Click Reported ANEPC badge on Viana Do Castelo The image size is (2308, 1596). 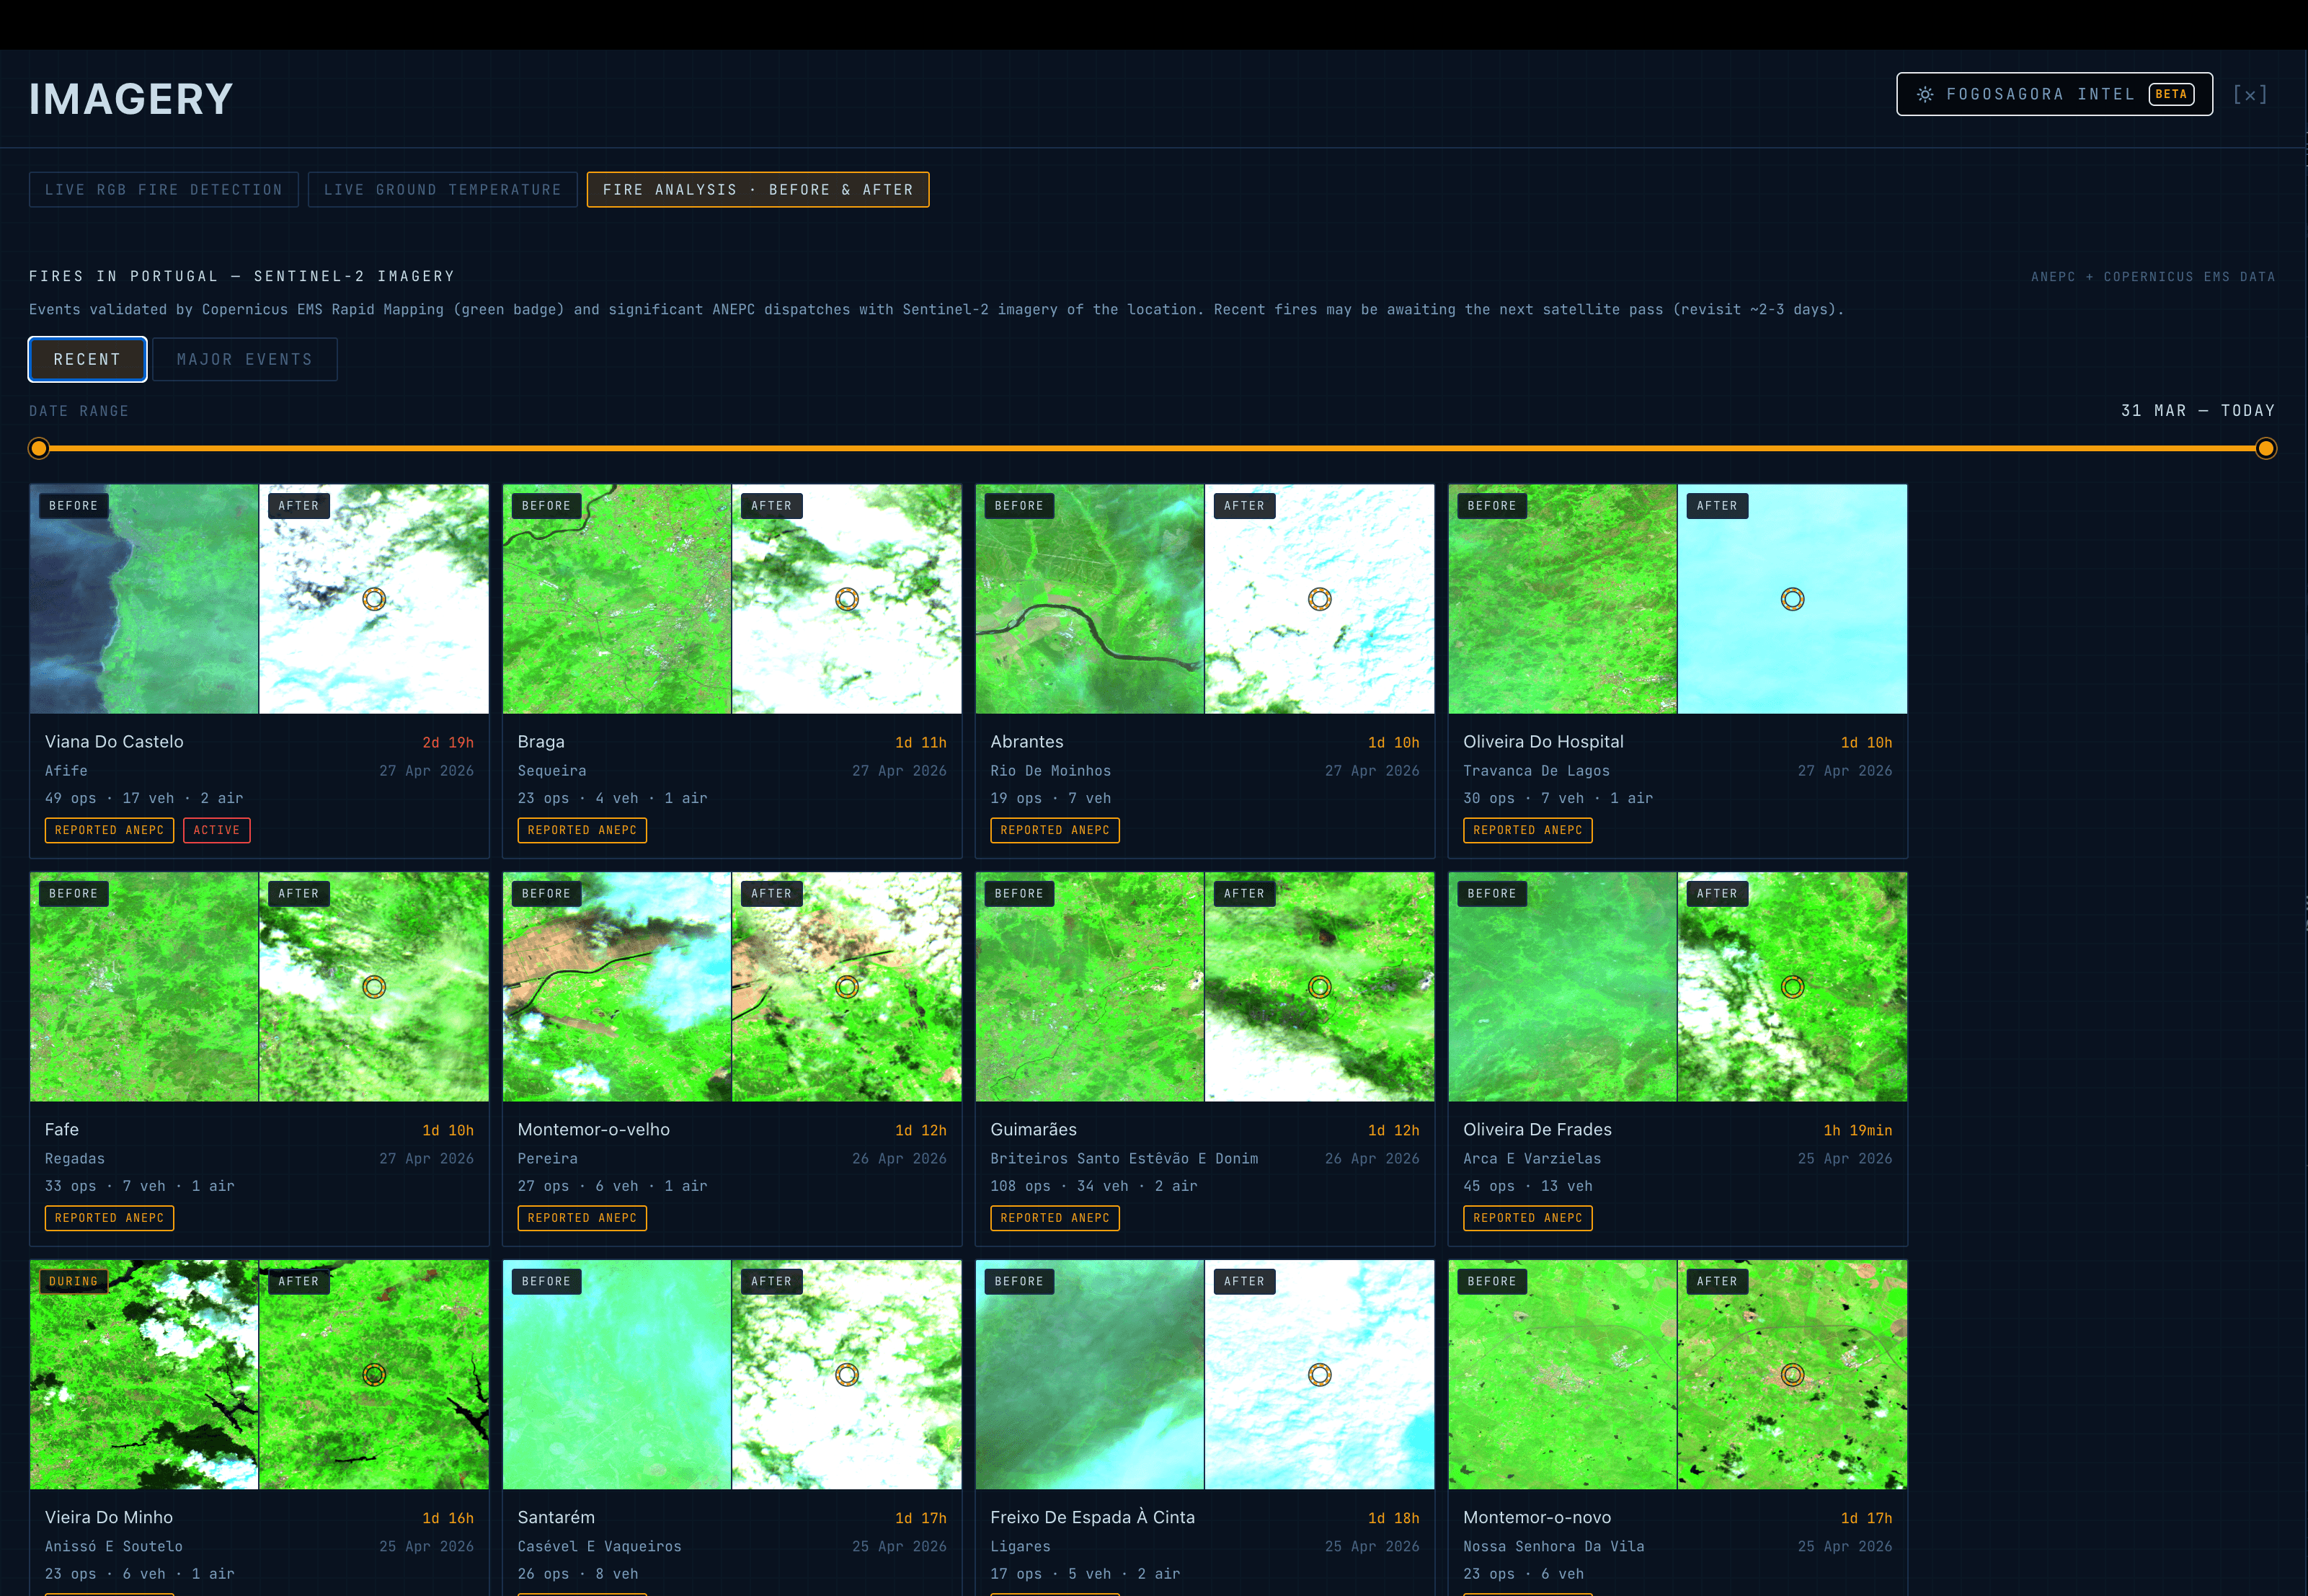110,830
